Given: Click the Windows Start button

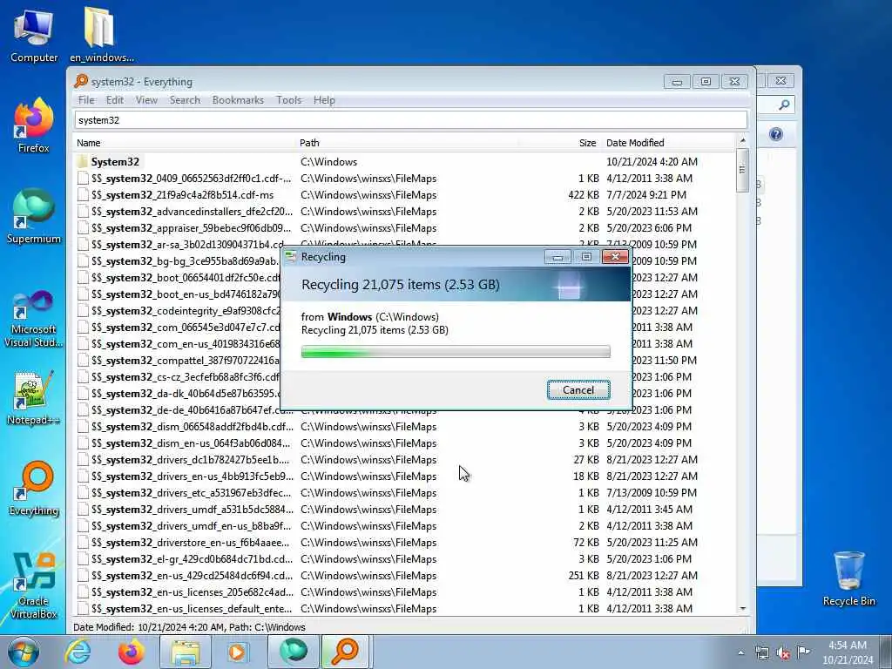Looking at the screenshot, I should [24, 652].
